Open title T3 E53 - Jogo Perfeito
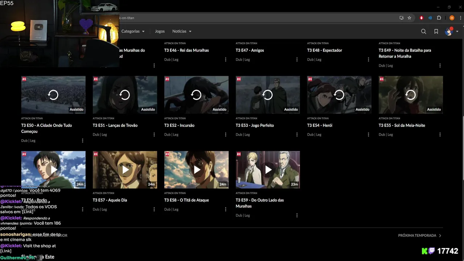 click(255, 125)
